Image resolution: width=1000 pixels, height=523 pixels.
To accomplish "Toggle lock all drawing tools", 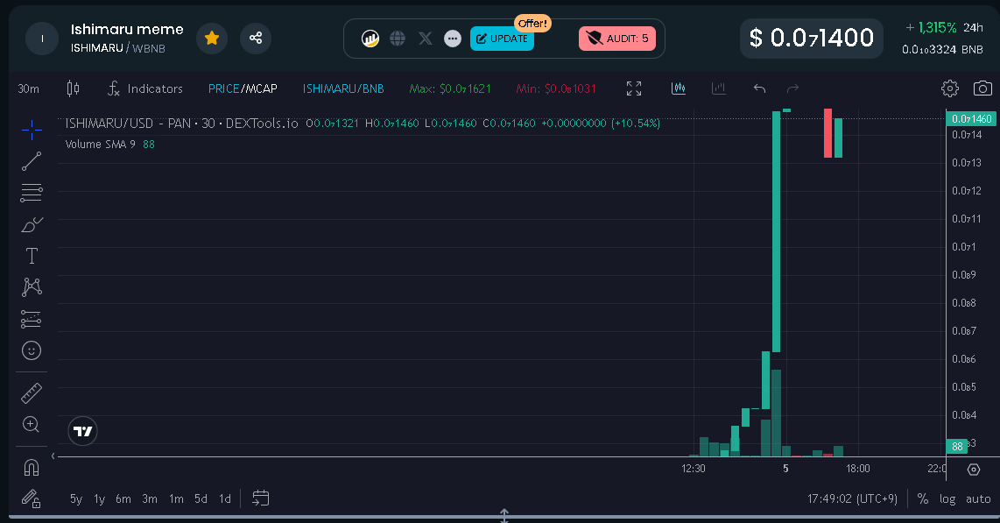I will pyautogui.click(x=32, y=498).
